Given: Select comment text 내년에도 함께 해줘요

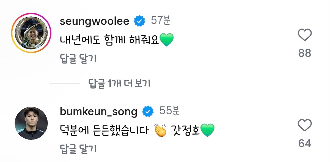Looking at the screenshot, I should pos(109,40).
